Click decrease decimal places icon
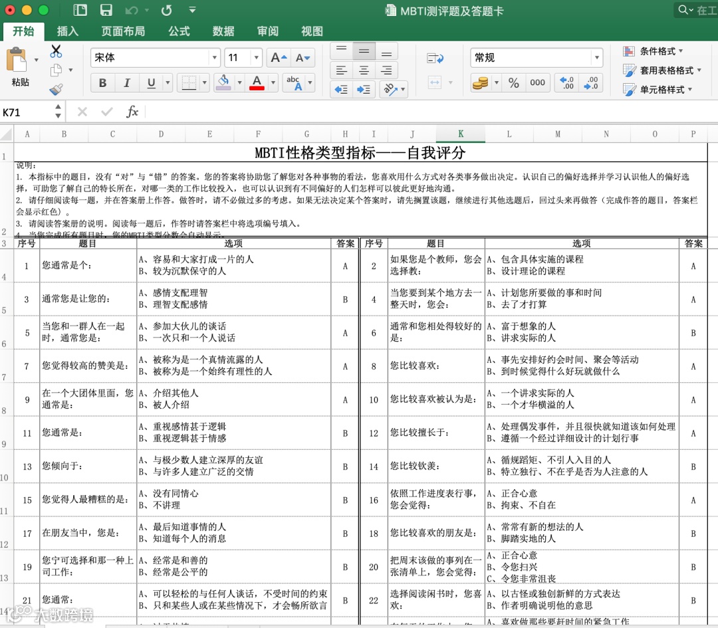This screenshot has width=718, height=628. 591,83
